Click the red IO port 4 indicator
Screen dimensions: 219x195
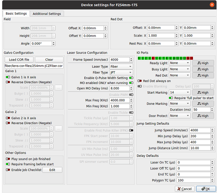point(153,58)
